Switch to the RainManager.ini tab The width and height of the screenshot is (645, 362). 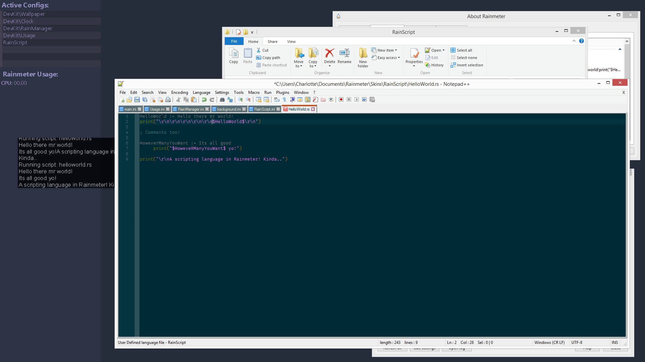pos(190,109)
